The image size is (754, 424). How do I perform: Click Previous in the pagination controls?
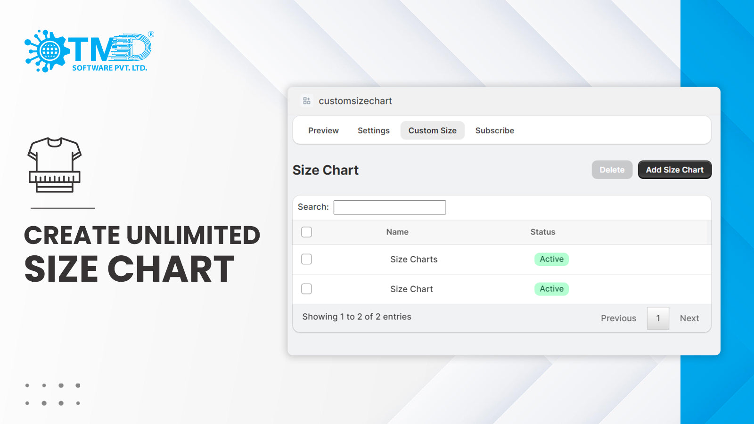point(618,318)
